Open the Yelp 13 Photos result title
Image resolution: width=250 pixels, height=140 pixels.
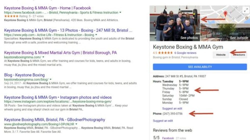coord(68,30)
